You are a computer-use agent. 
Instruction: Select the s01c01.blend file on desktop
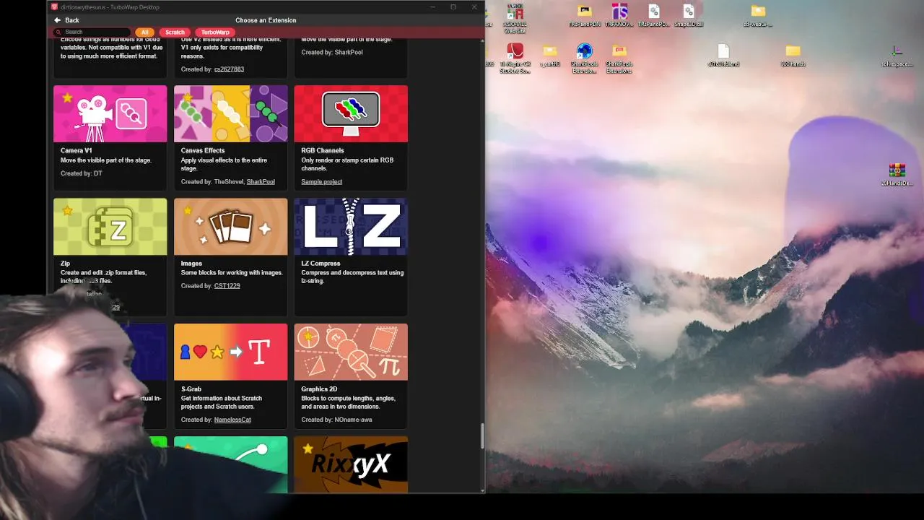723,56
